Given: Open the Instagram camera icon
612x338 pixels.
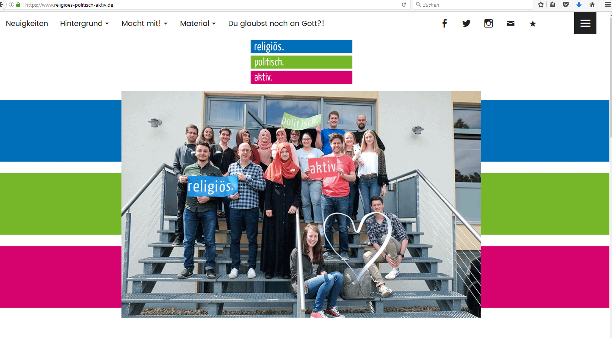Looking at the screenshot, I should [489, 23].
